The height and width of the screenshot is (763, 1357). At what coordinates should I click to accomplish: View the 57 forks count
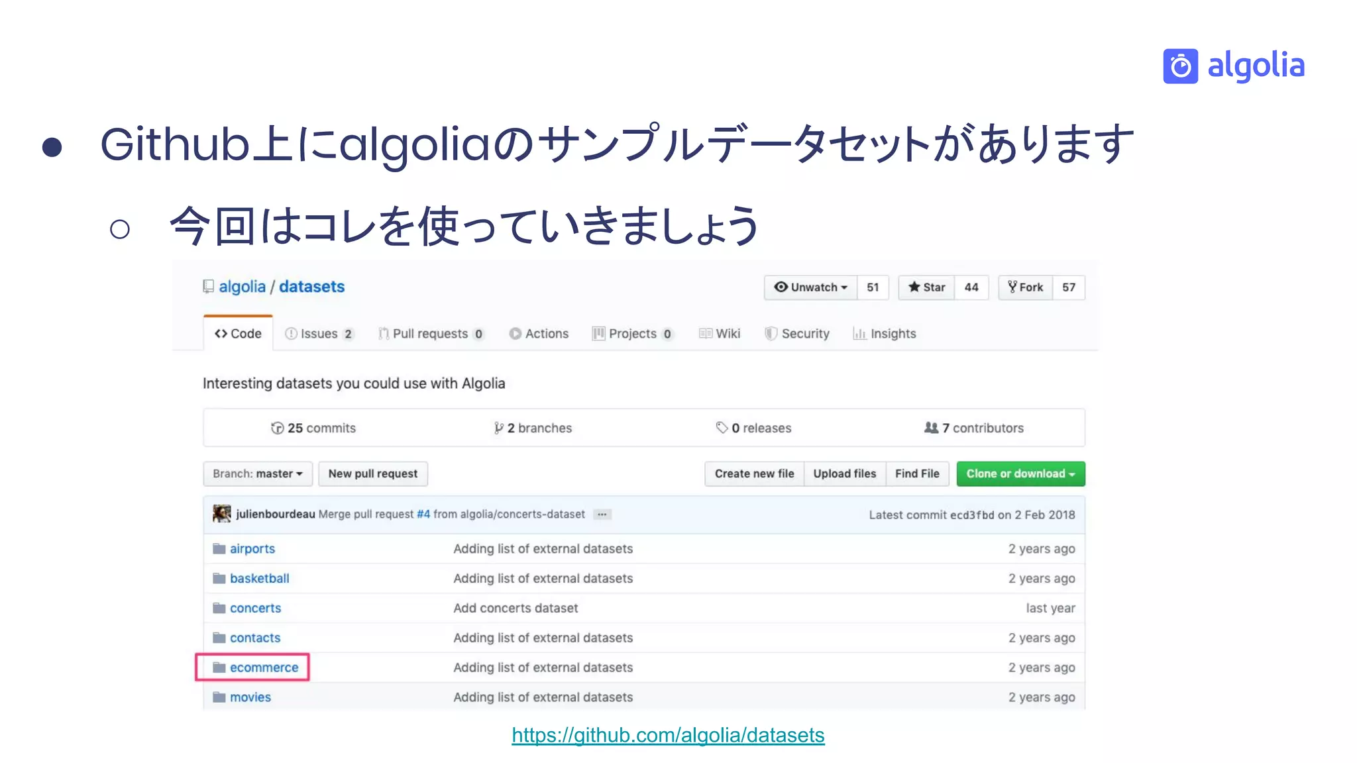1069,287
